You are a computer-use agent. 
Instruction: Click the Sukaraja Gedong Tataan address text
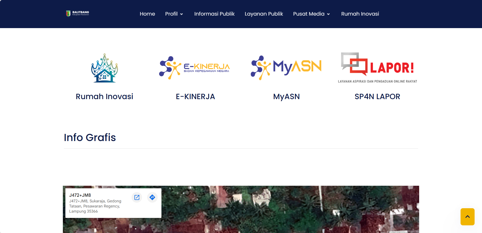coord(95,206)
